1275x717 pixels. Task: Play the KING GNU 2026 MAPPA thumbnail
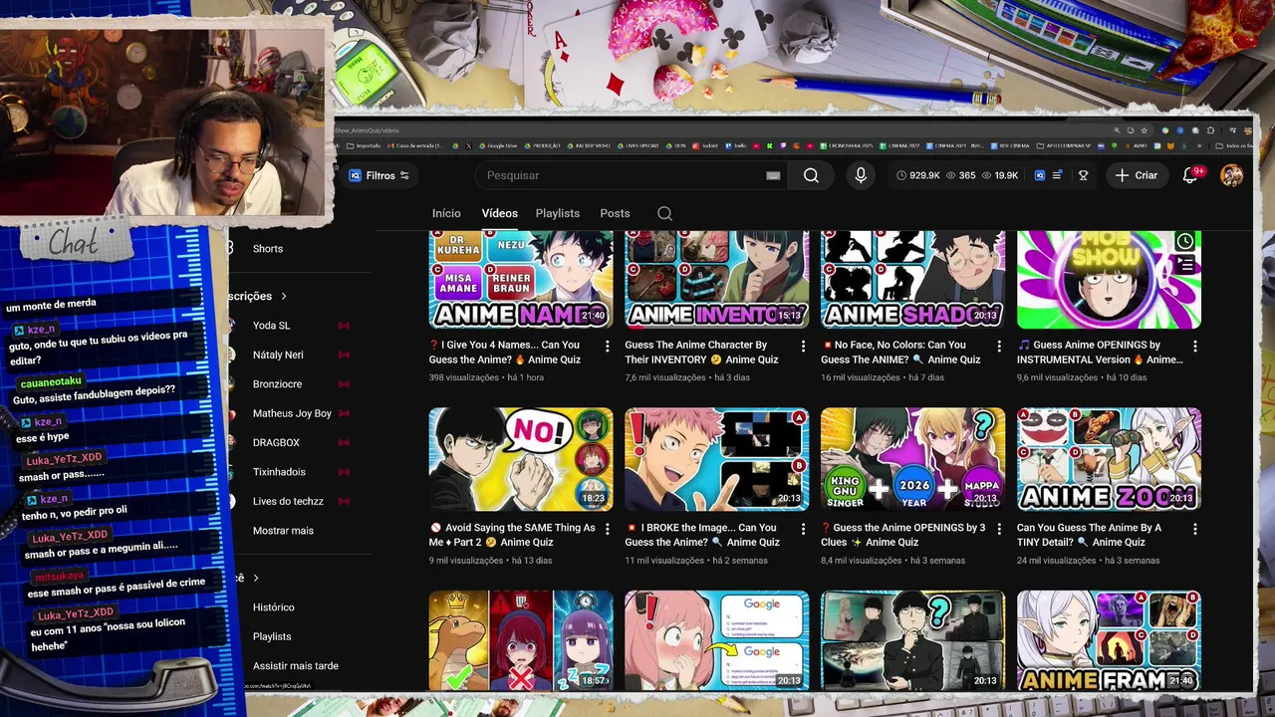coord(912,459)
